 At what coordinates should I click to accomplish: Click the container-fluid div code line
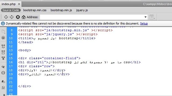49,58
